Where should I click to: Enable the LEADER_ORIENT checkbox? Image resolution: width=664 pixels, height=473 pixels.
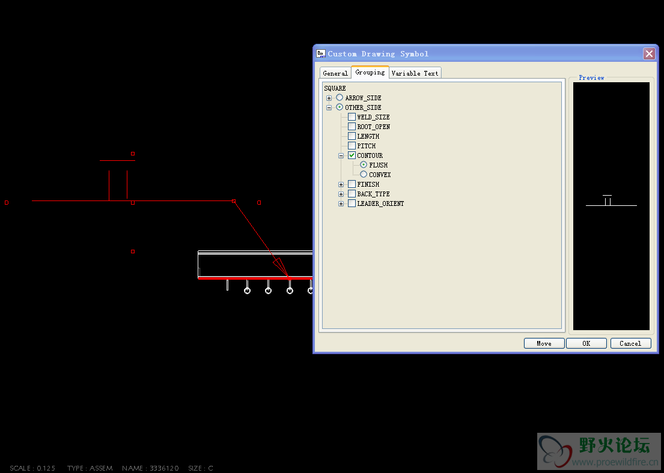352,203
